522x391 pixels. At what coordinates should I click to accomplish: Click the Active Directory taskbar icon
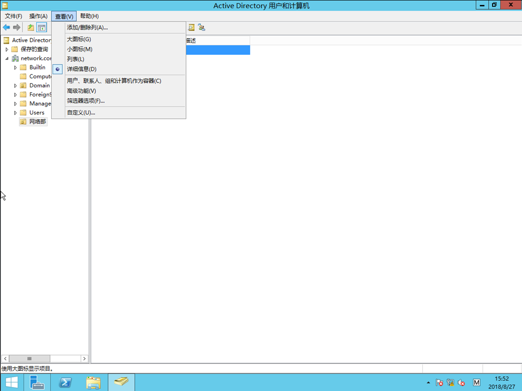[x=121, y=382]
